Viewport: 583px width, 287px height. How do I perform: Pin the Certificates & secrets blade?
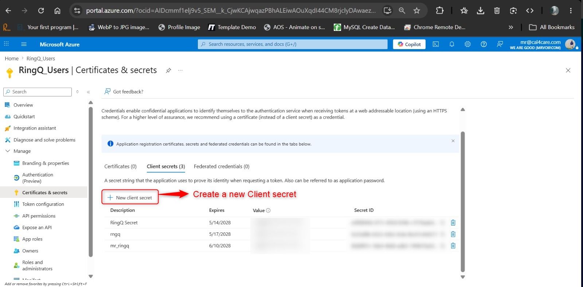click(168, 71)
